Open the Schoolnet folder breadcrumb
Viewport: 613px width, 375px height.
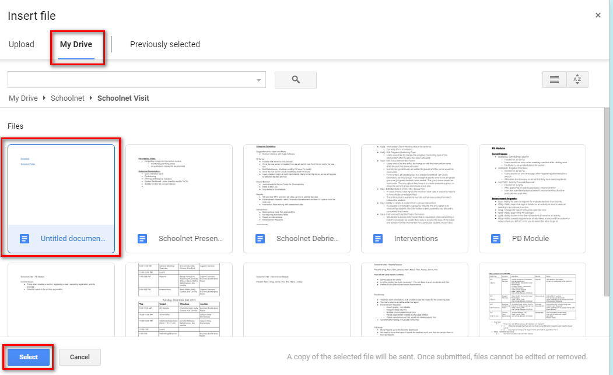[67, 98]
